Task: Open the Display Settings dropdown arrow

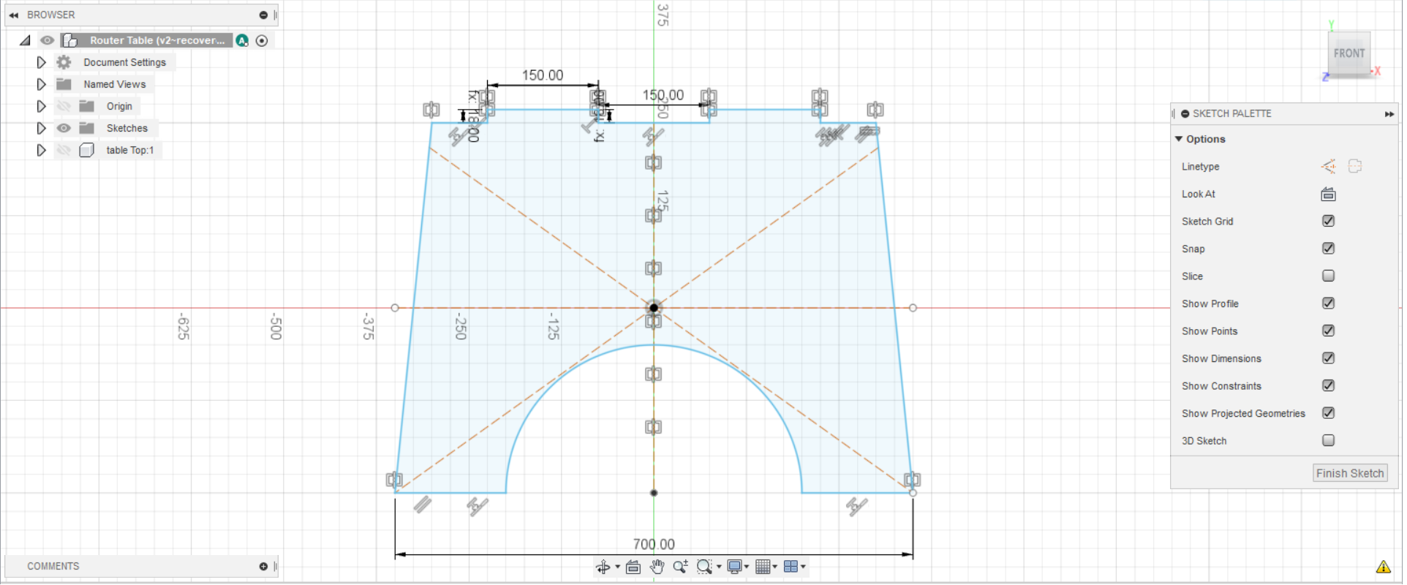Action: pyautogui.click(x=747, y=567)
